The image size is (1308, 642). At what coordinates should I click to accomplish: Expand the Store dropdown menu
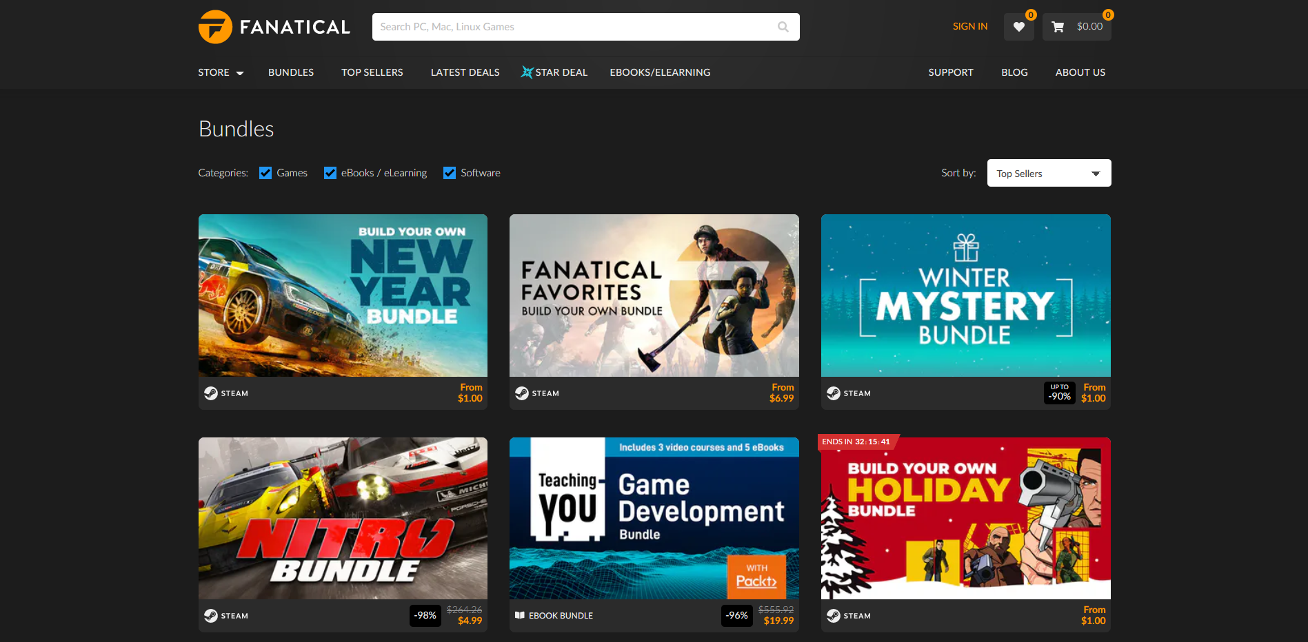pos(221,72)
